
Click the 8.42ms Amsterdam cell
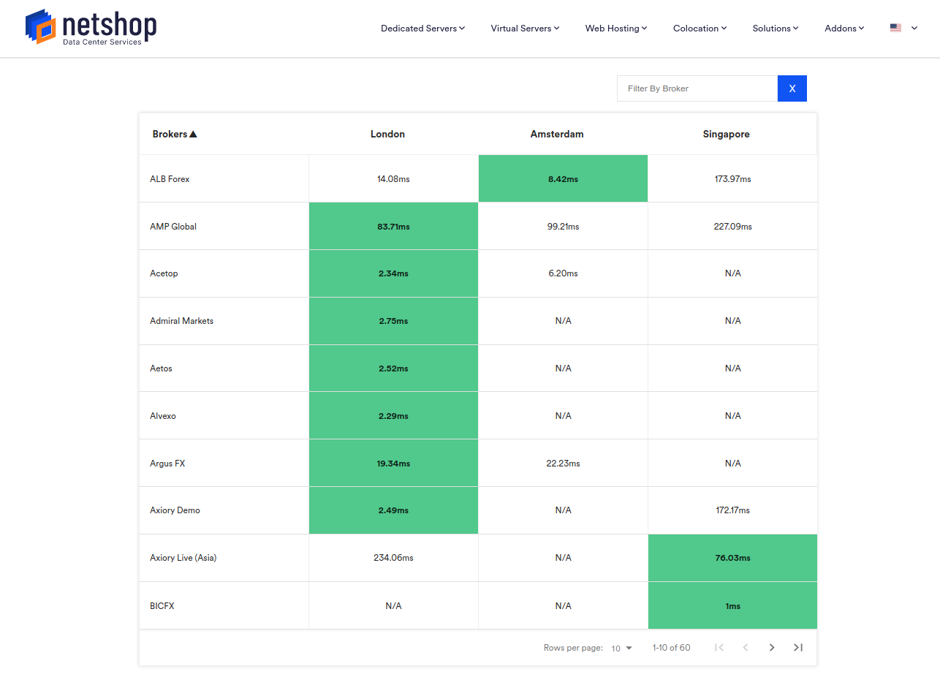coord(563,178)
